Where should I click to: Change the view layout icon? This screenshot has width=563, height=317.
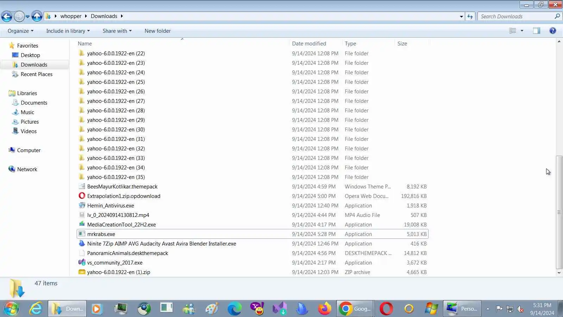point(513,31)
